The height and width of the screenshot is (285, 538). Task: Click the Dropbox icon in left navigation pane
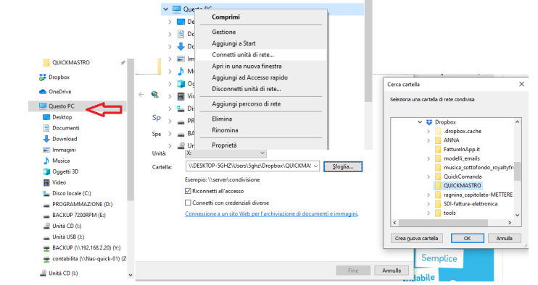43,77
